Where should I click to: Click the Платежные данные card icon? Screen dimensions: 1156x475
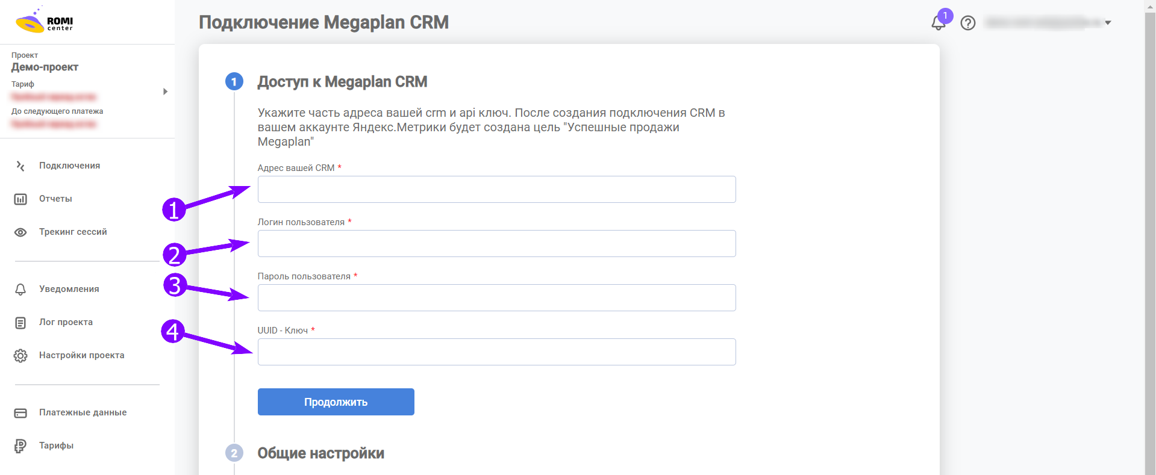click(20, 413)
